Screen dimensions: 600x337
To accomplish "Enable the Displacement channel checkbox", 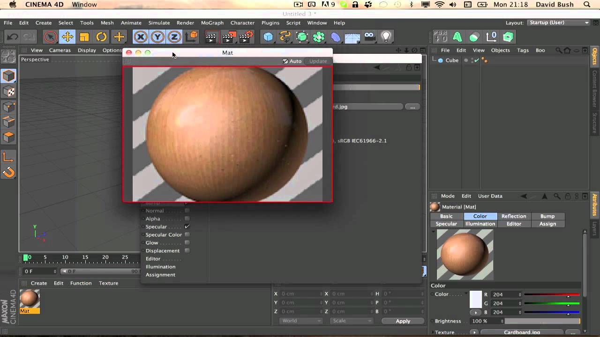I will click(x=187, y=250).
